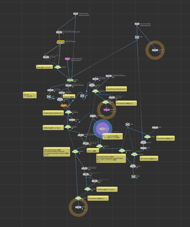Click the 'Groud Position が有効なら 1' note

tap(165, 138)
